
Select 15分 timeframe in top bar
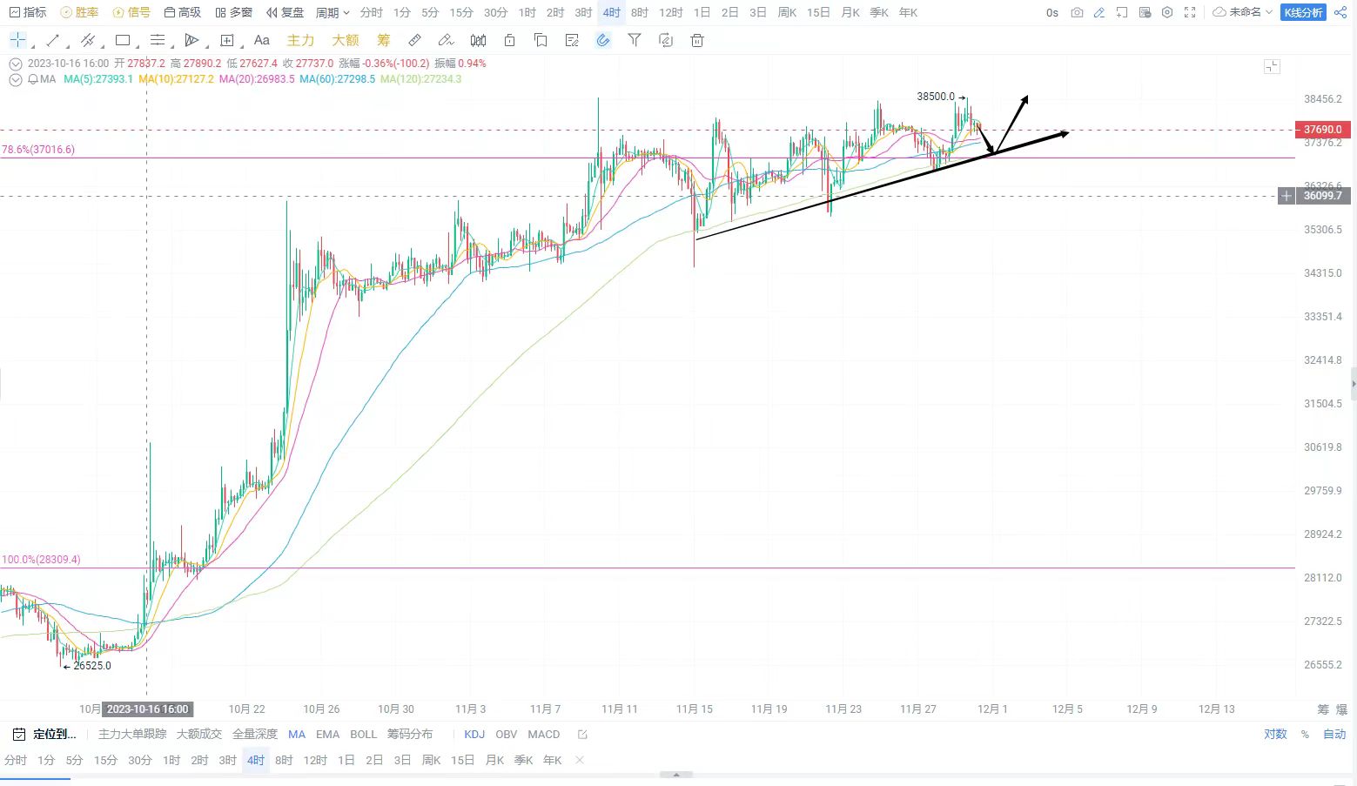pyautogui.click(x=461, y=12)
